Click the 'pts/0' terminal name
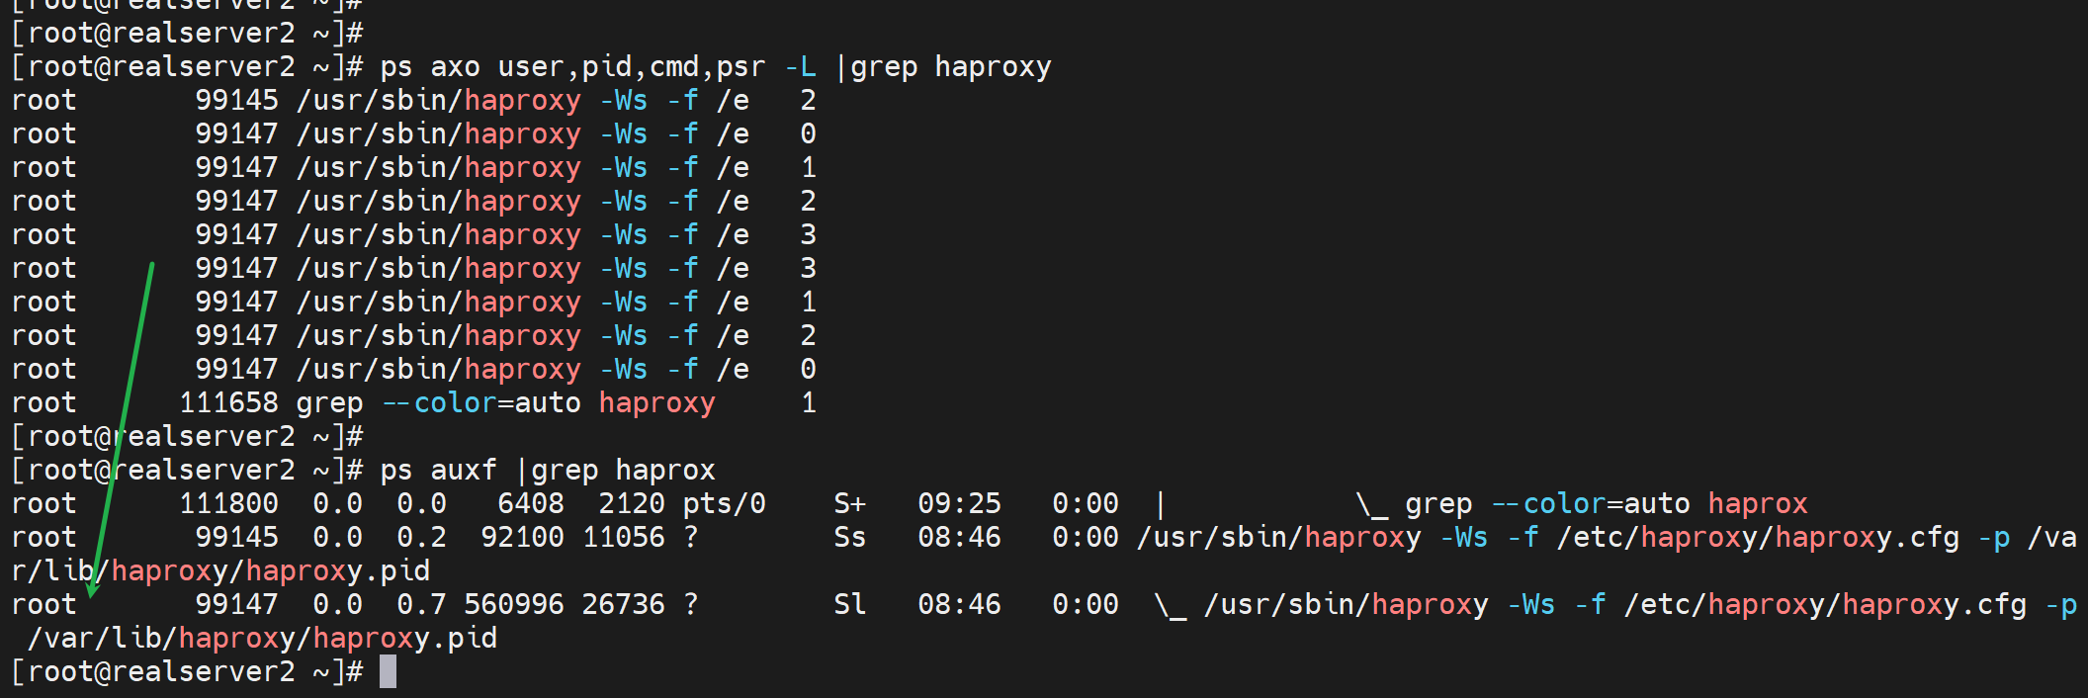Screen dimensions: 2088x698 pos(724,503)
